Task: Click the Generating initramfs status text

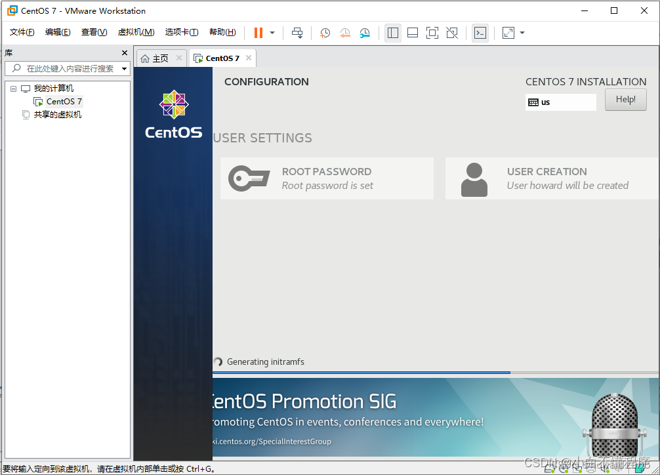Action: click(x=266, y=361)
